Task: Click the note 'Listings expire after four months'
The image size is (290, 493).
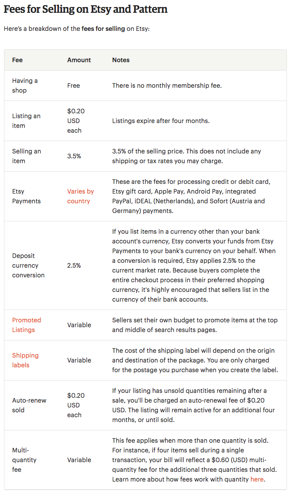Action: pos(161,121)
